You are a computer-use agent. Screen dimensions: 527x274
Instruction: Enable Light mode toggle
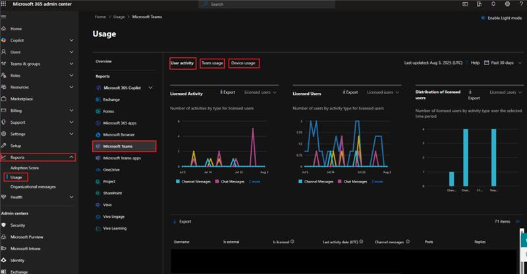(501, 18)
